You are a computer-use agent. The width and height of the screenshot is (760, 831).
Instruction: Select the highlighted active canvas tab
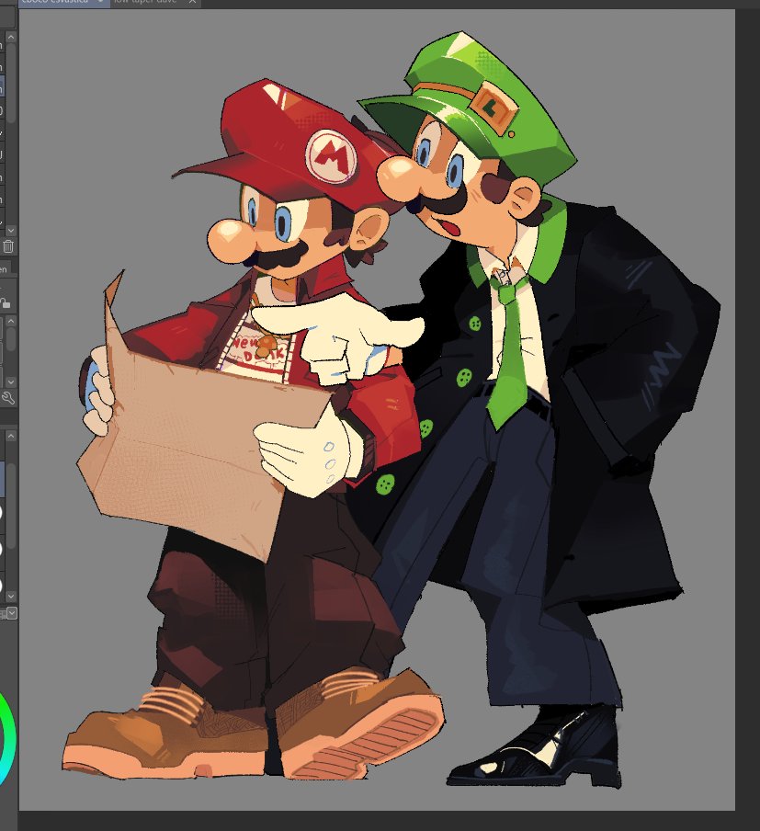click(x=64, y=2)
